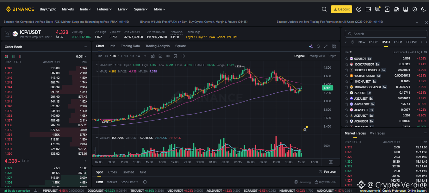The width and height of the screenshot is (429, 193).
Task: Click the Binance logo
Action: (x=20, y=9)
